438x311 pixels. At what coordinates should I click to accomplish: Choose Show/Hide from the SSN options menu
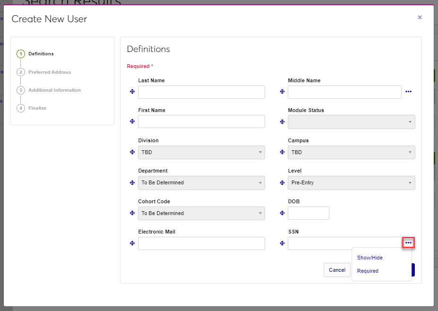pyautogui.click(x=370, y=258)
